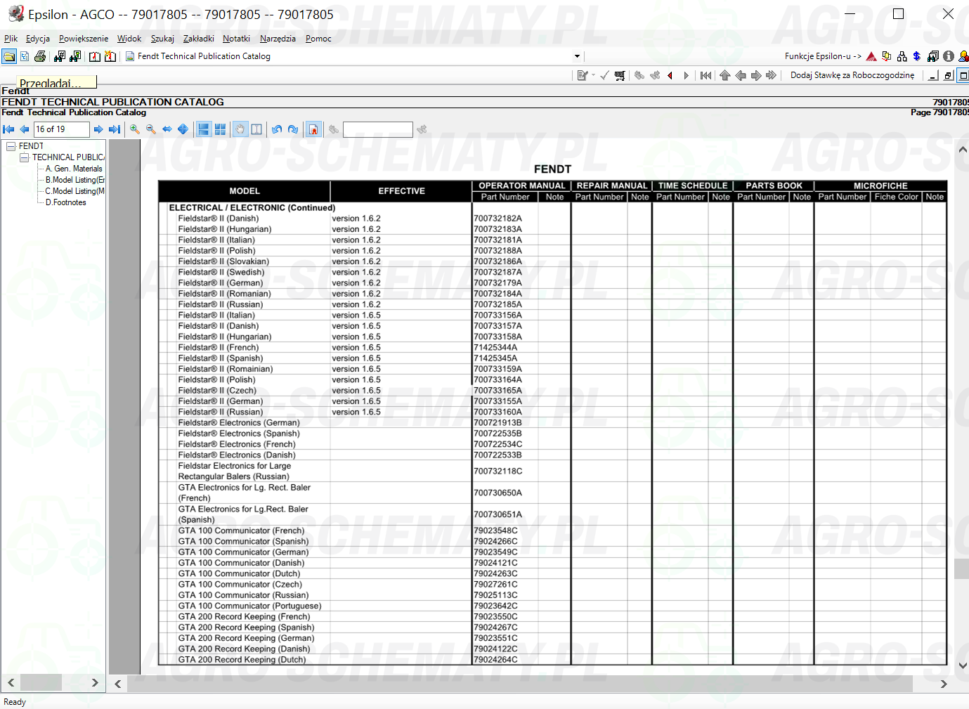The width and height of the screenshot is (969, 709).
Task: Click the network hierarchy icon
Action: click(x=902, y=56)
